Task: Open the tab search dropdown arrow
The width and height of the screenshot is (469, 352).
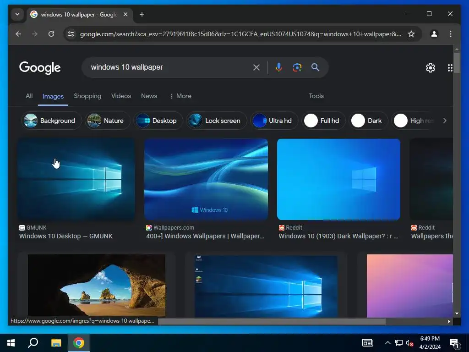Action: 17,14
